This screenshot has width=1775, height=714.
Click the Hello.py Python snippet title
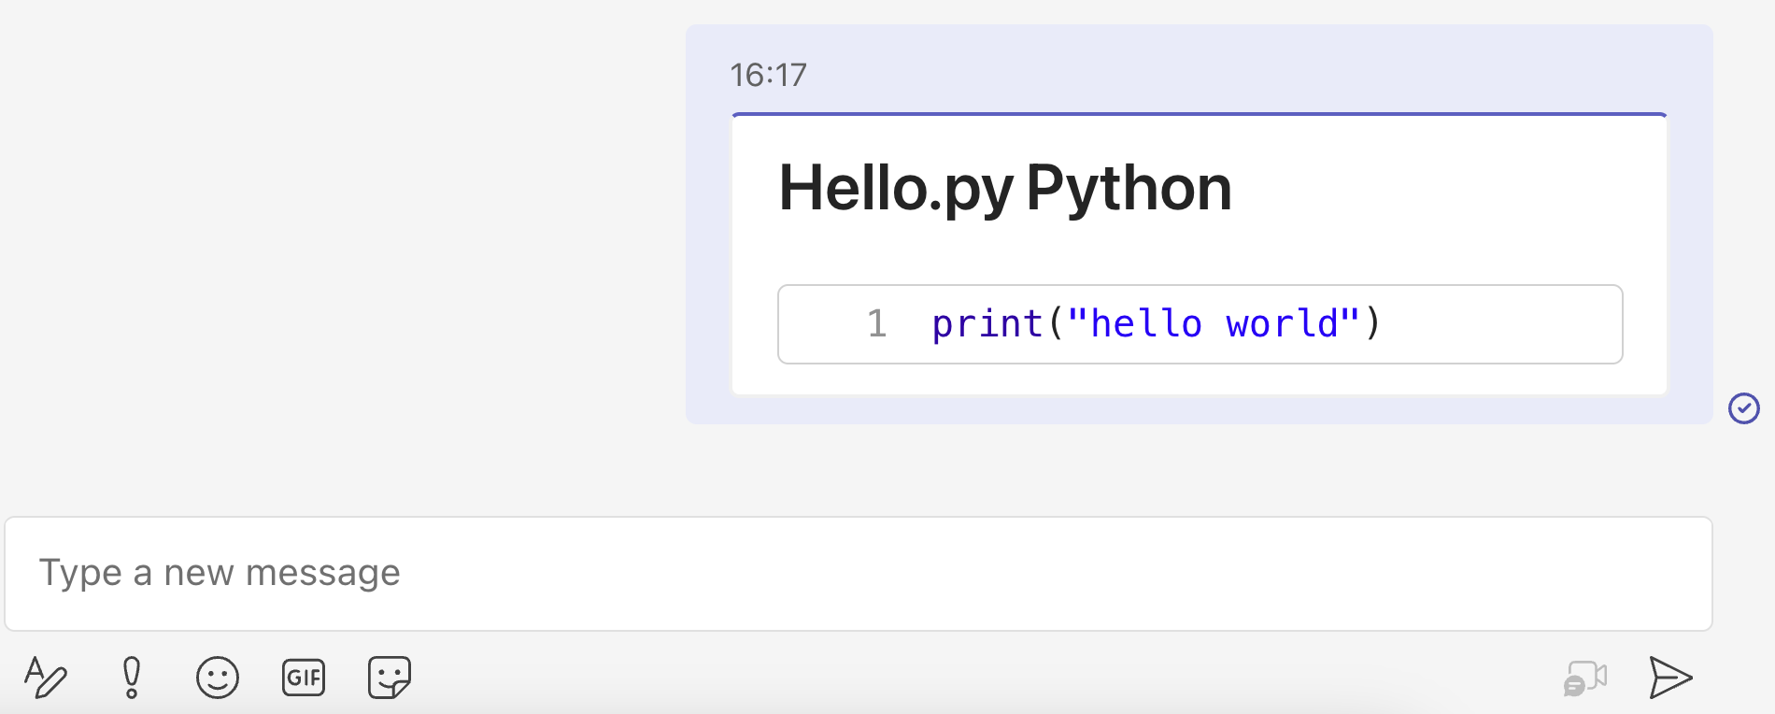tap(1005, 188)
